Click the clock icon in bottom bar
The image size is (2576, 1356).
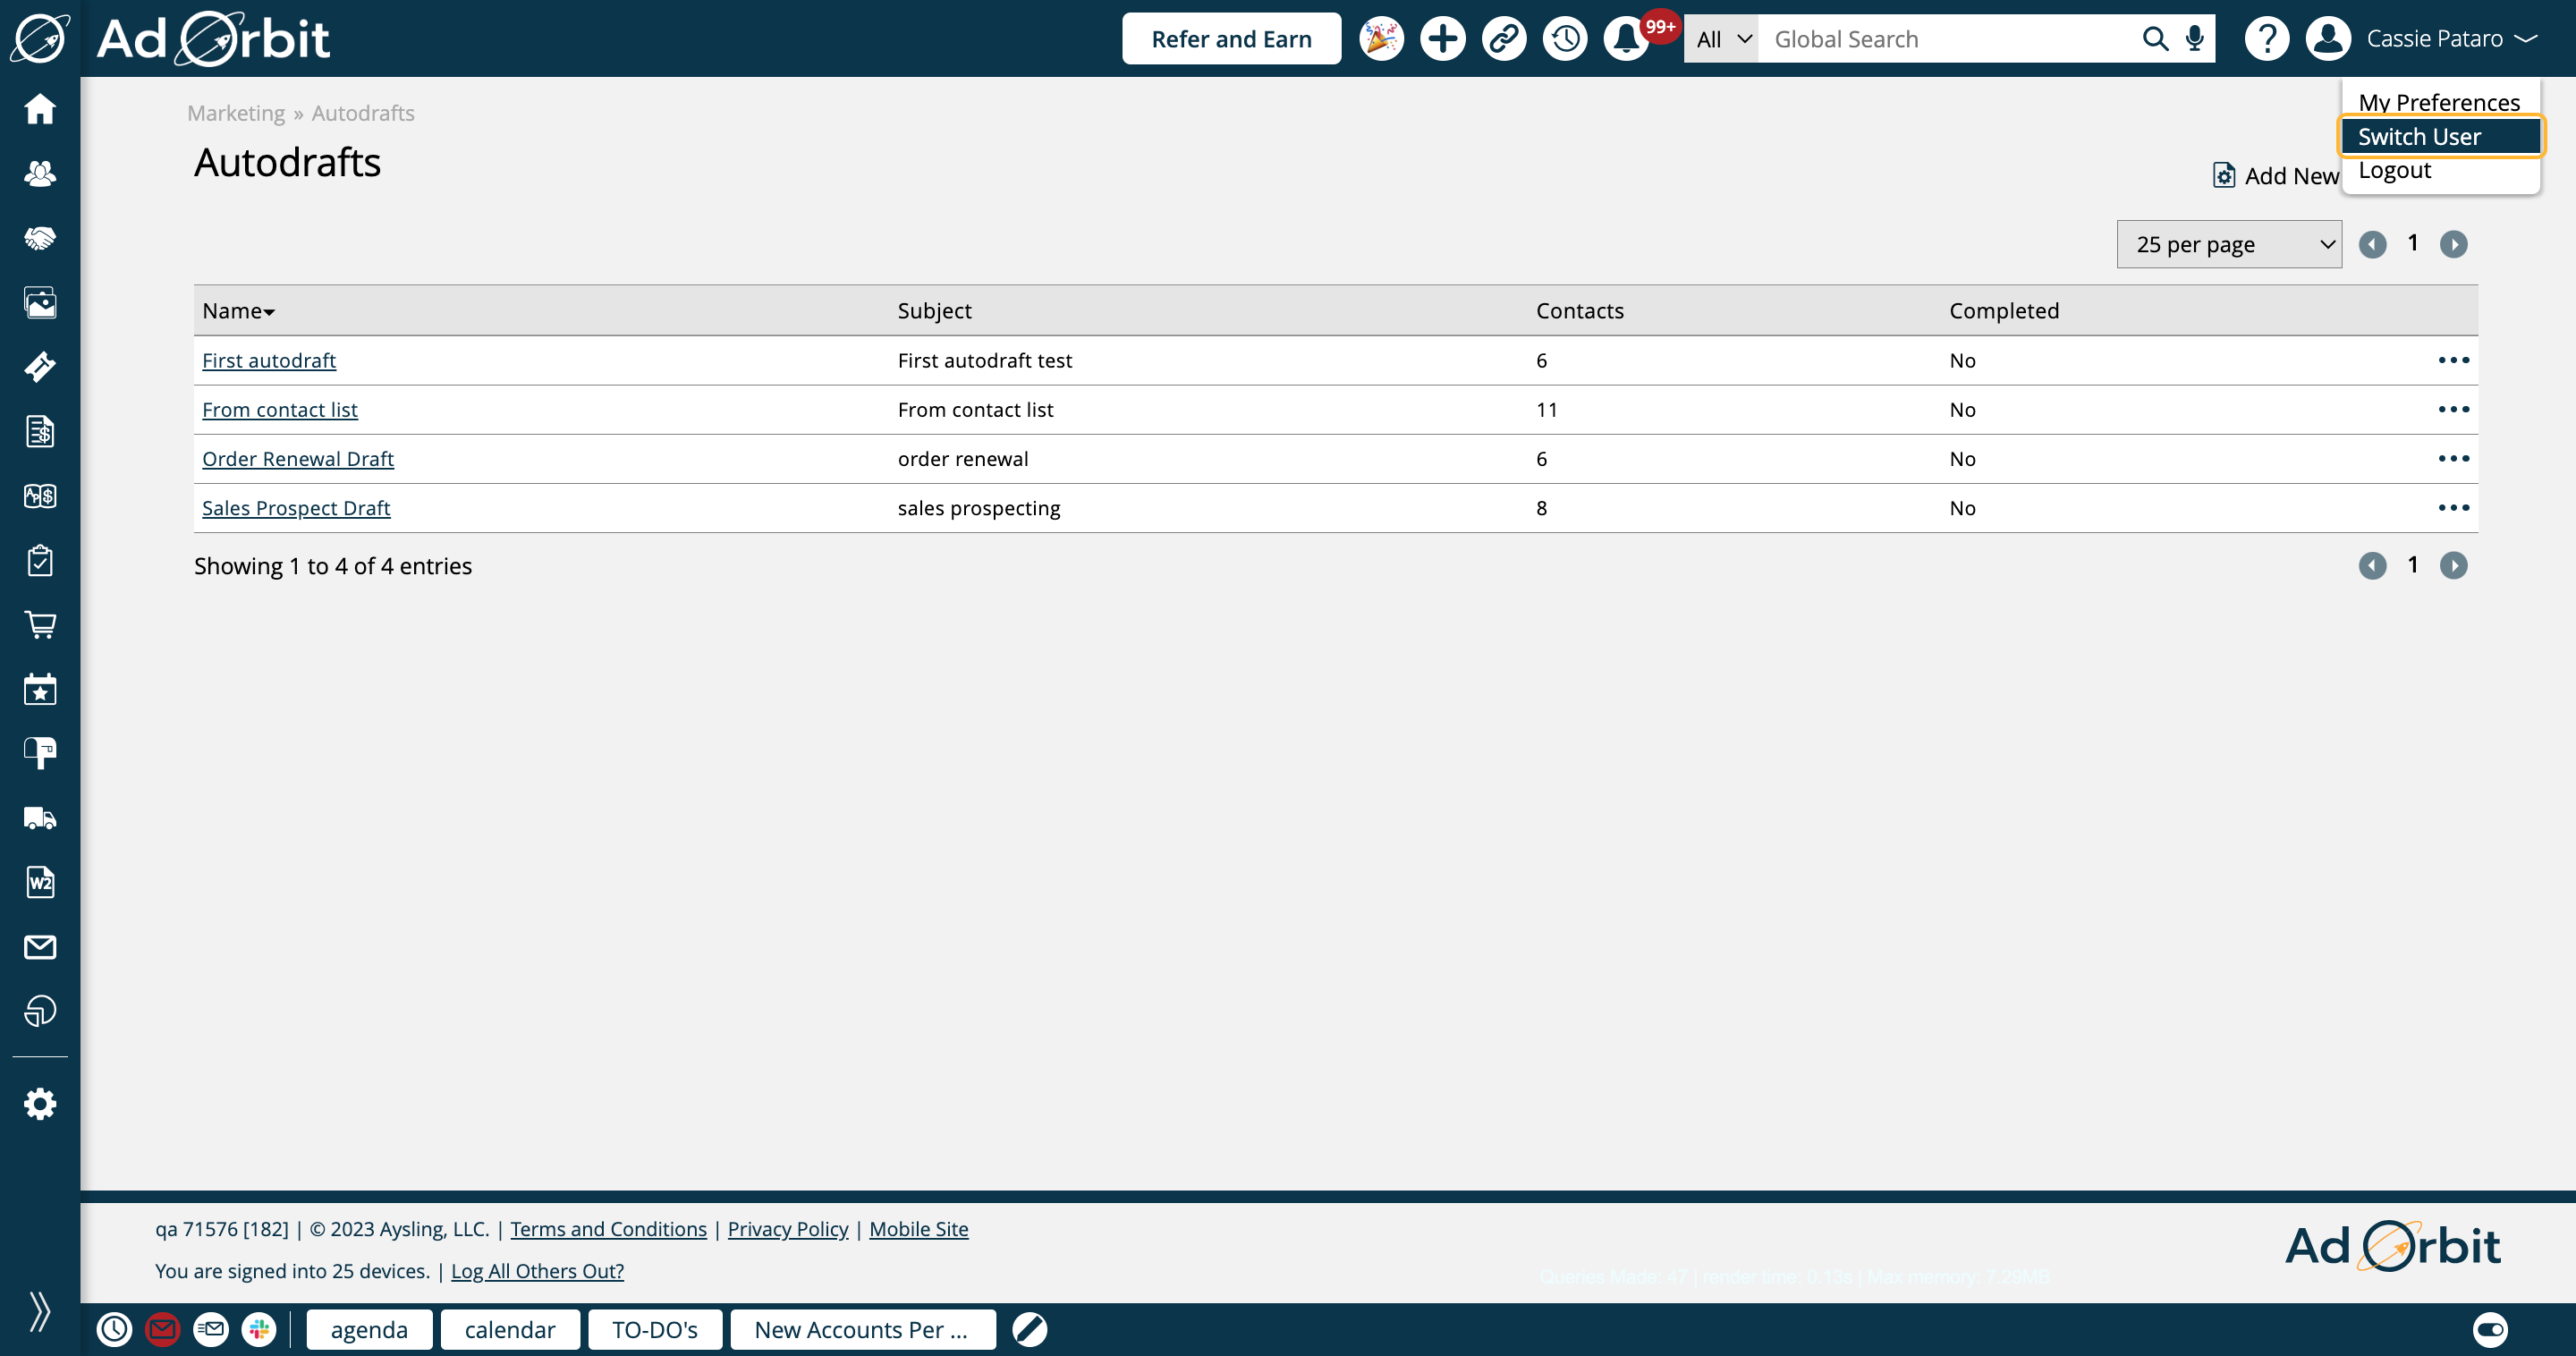tap(114, 1329)
